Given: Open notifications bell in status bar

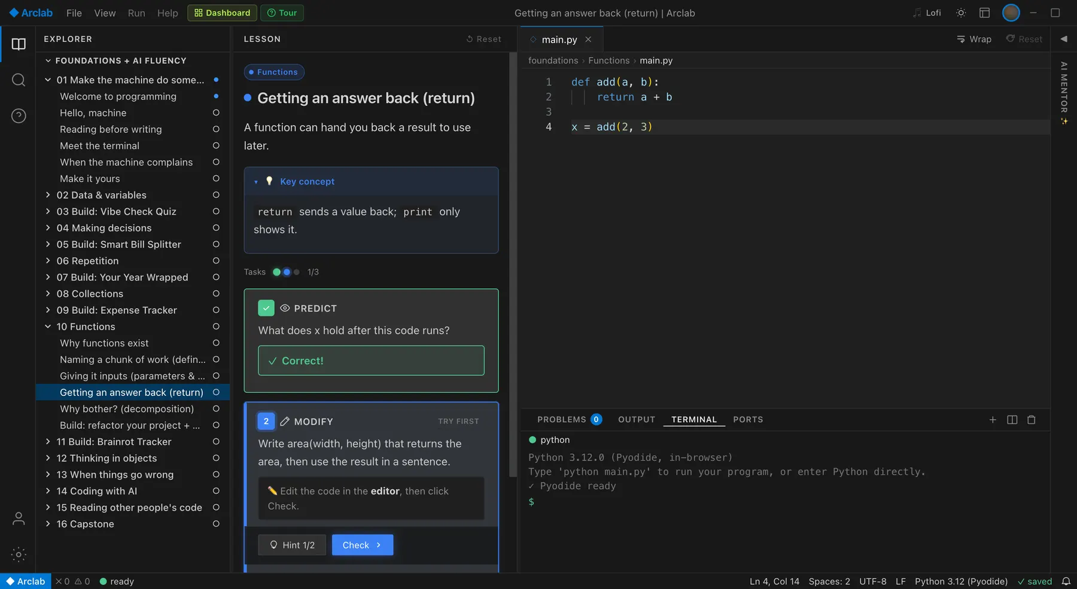Looking at the screenshot, I should tap(1066, 581).
